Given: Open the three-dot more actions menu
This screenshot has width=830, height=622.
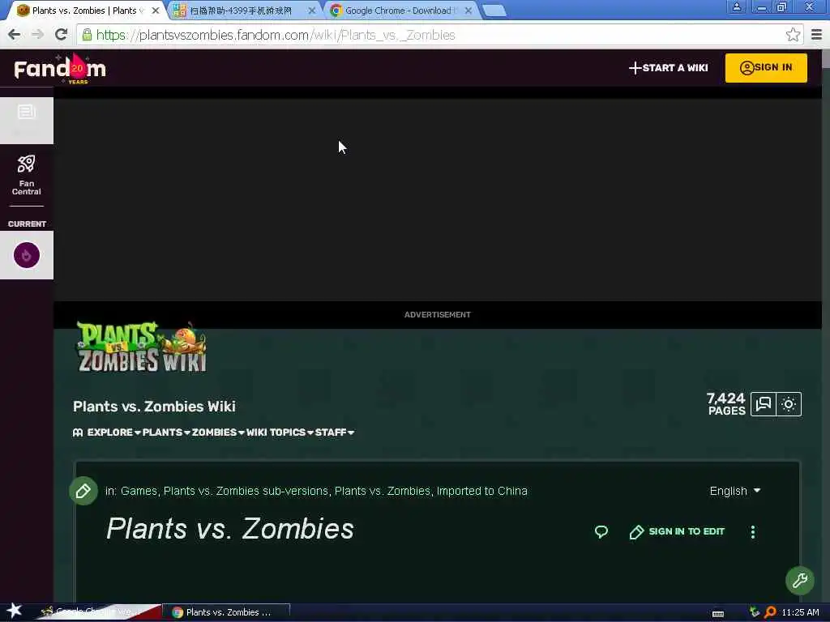Looking at the screenshot, I should point(753,532).
